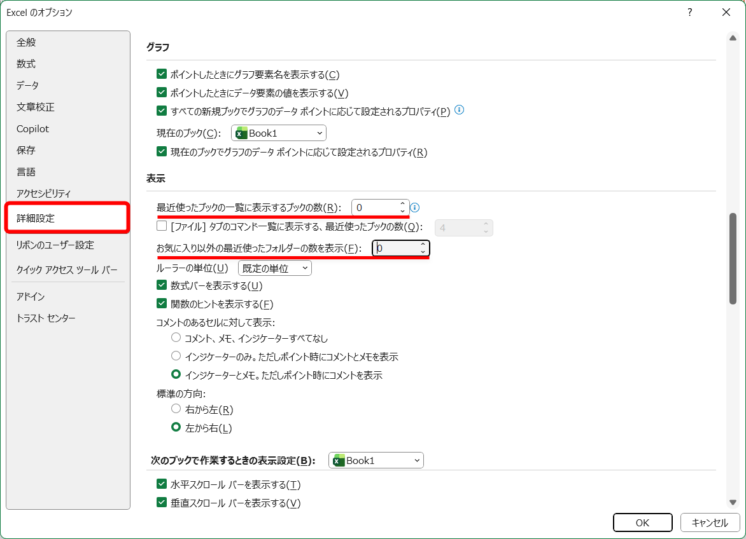Decrease recent folders count using down spinner arrow
The image size is (746, 539).
point(423,252)
